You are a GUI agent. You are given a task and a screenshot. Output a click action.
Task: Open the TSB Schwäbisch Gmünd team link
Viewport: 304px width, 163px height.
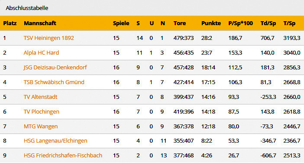[54, 82]
